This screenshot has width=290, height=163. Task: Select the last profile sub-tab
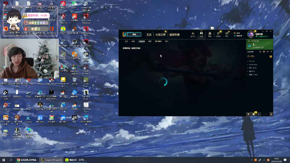pos(167,41)
